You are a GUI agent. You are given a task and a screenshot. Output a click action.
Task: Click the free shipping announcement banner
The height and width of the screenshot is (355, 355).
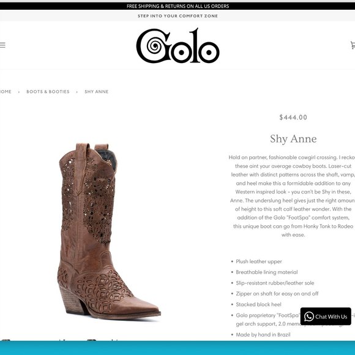coord(177,6)
